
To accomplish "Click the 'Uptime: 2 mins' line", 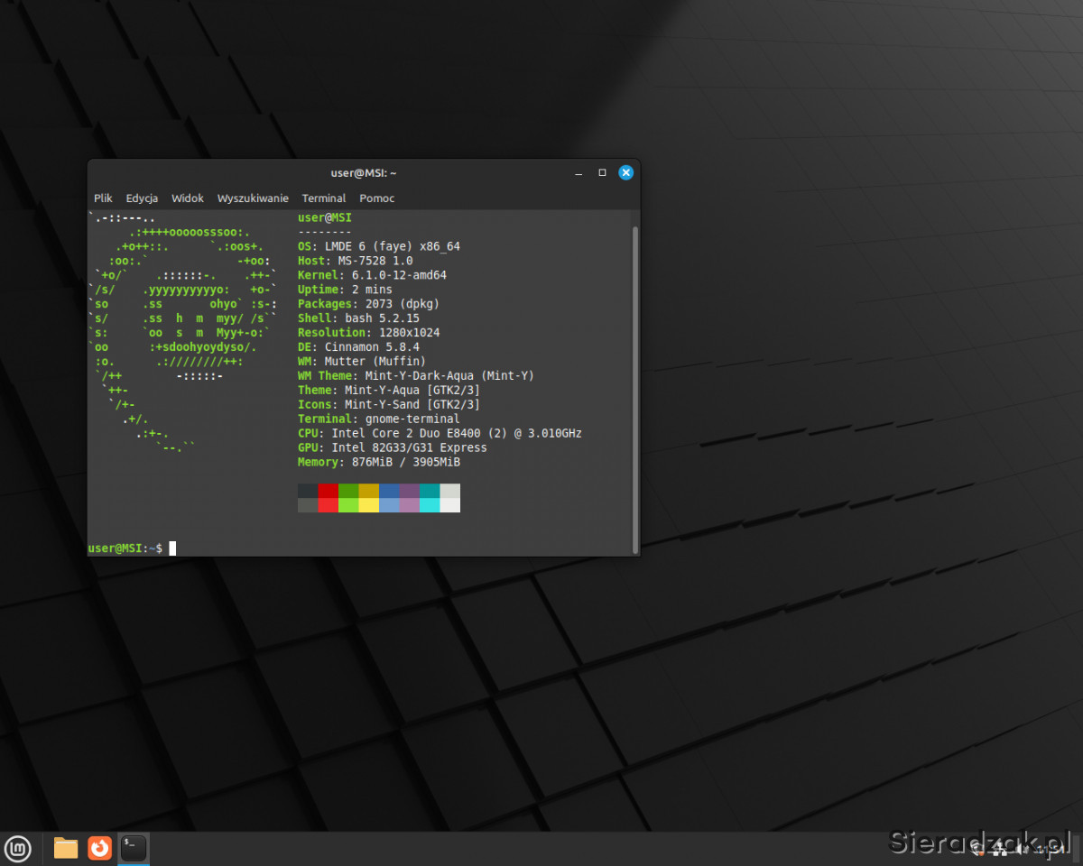I will (345, 290).
